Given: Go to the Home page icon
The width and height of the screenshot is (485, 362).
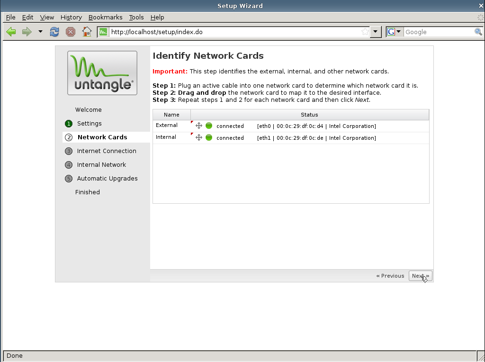Looking at the screenshot, I should [87, 32].
